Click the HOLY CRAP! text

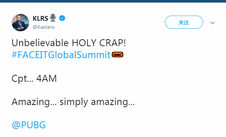[99, 43]
